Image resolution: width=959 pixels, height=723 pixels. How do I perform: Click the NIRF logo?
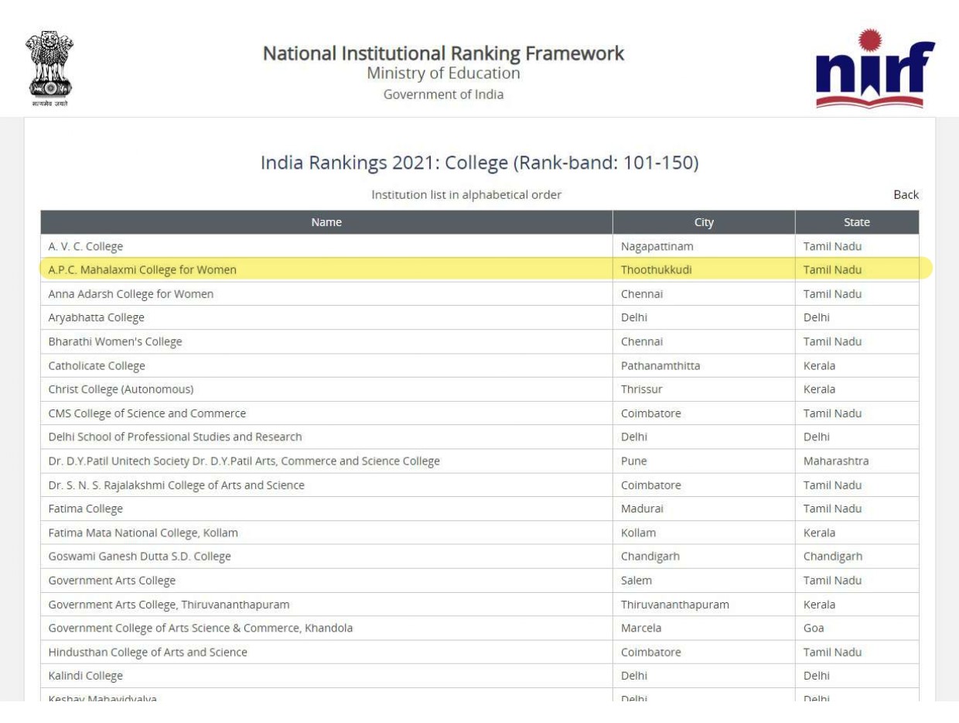tap(875, 68)
